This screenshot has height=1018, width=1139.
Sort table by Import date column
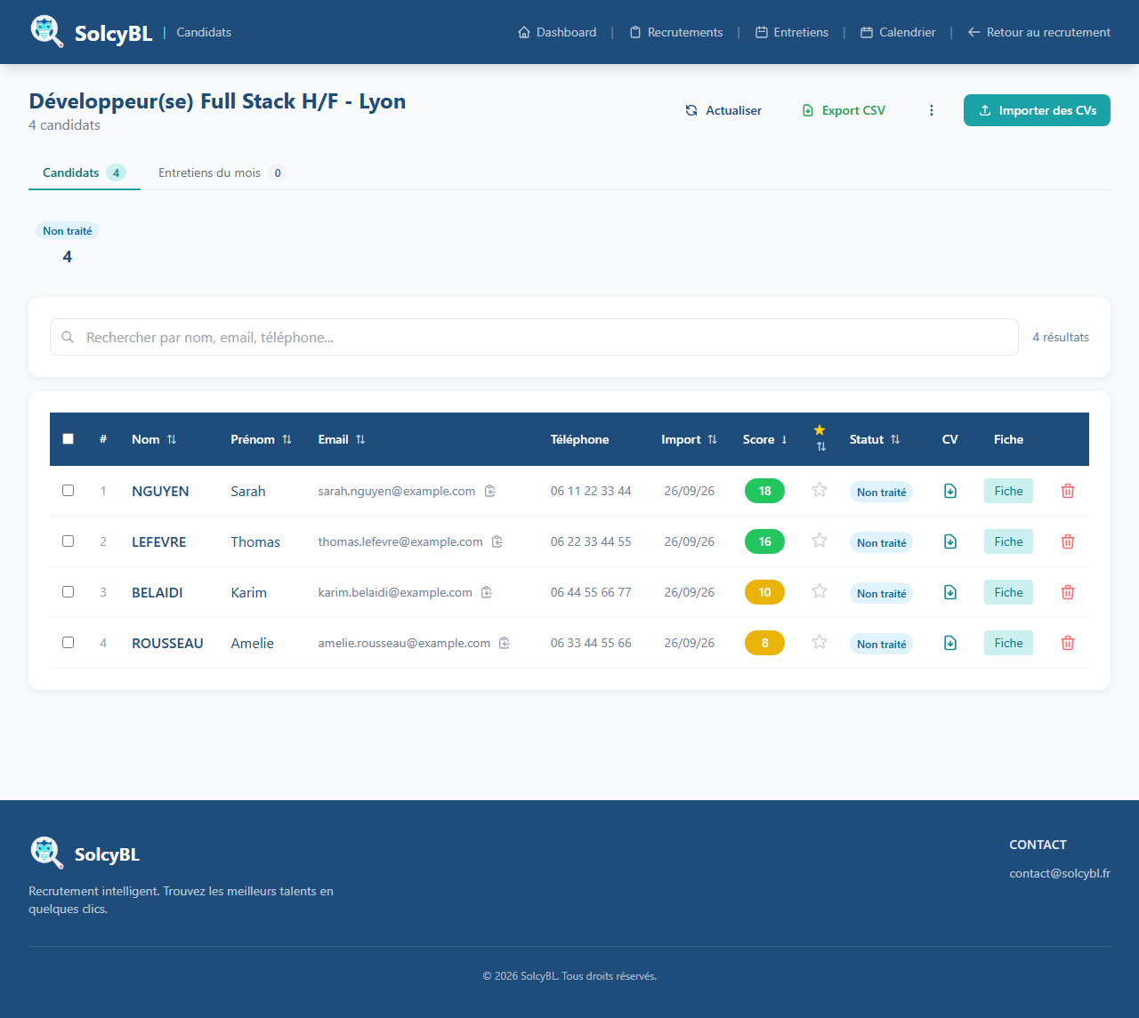click(690, 439)
